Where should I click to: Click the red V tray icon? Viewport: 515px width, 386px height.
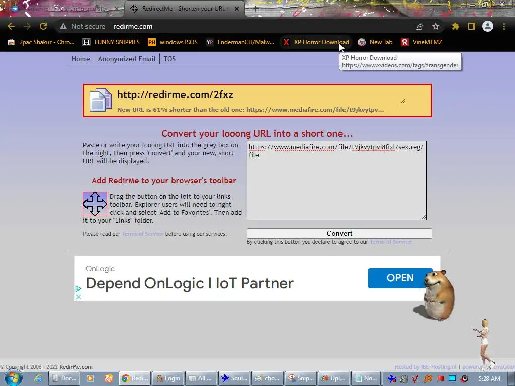pyautogui.click(x=415, y=379)
